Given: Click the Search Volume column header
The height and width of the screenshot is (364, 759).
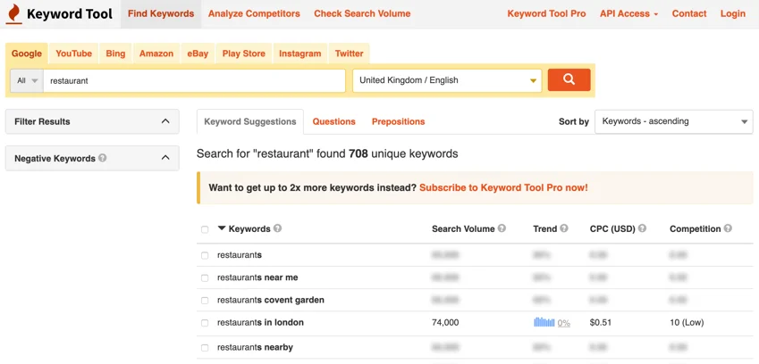Looking at the screenshot, I should [463, 228].
